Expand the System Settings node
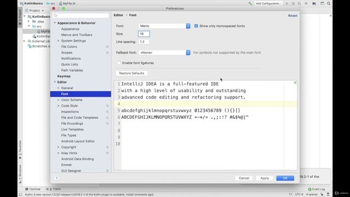 (x=59, y=41)
